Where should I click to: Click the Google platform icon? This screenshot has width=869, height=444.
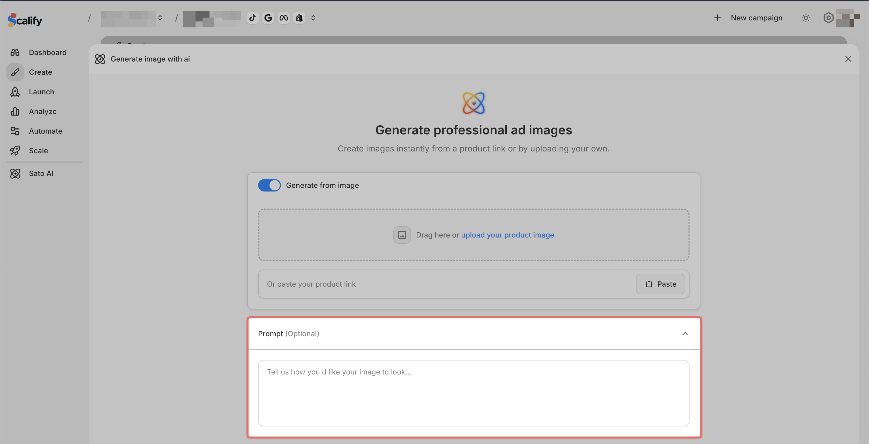click(x=268, y=18)
